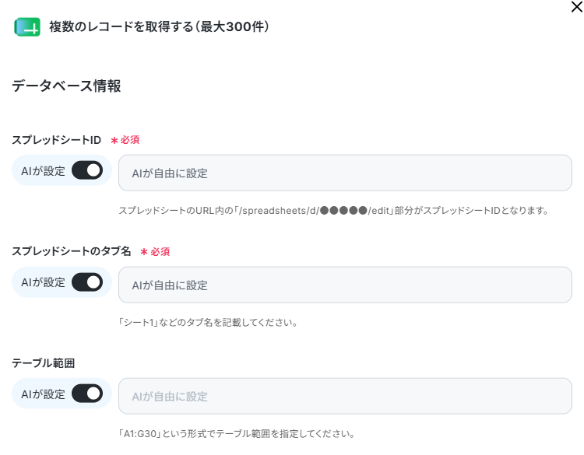The height and width of the screenshot is (455, 584).
Task: Focus the テーブル範囲 input field
Action: (345, 396)
